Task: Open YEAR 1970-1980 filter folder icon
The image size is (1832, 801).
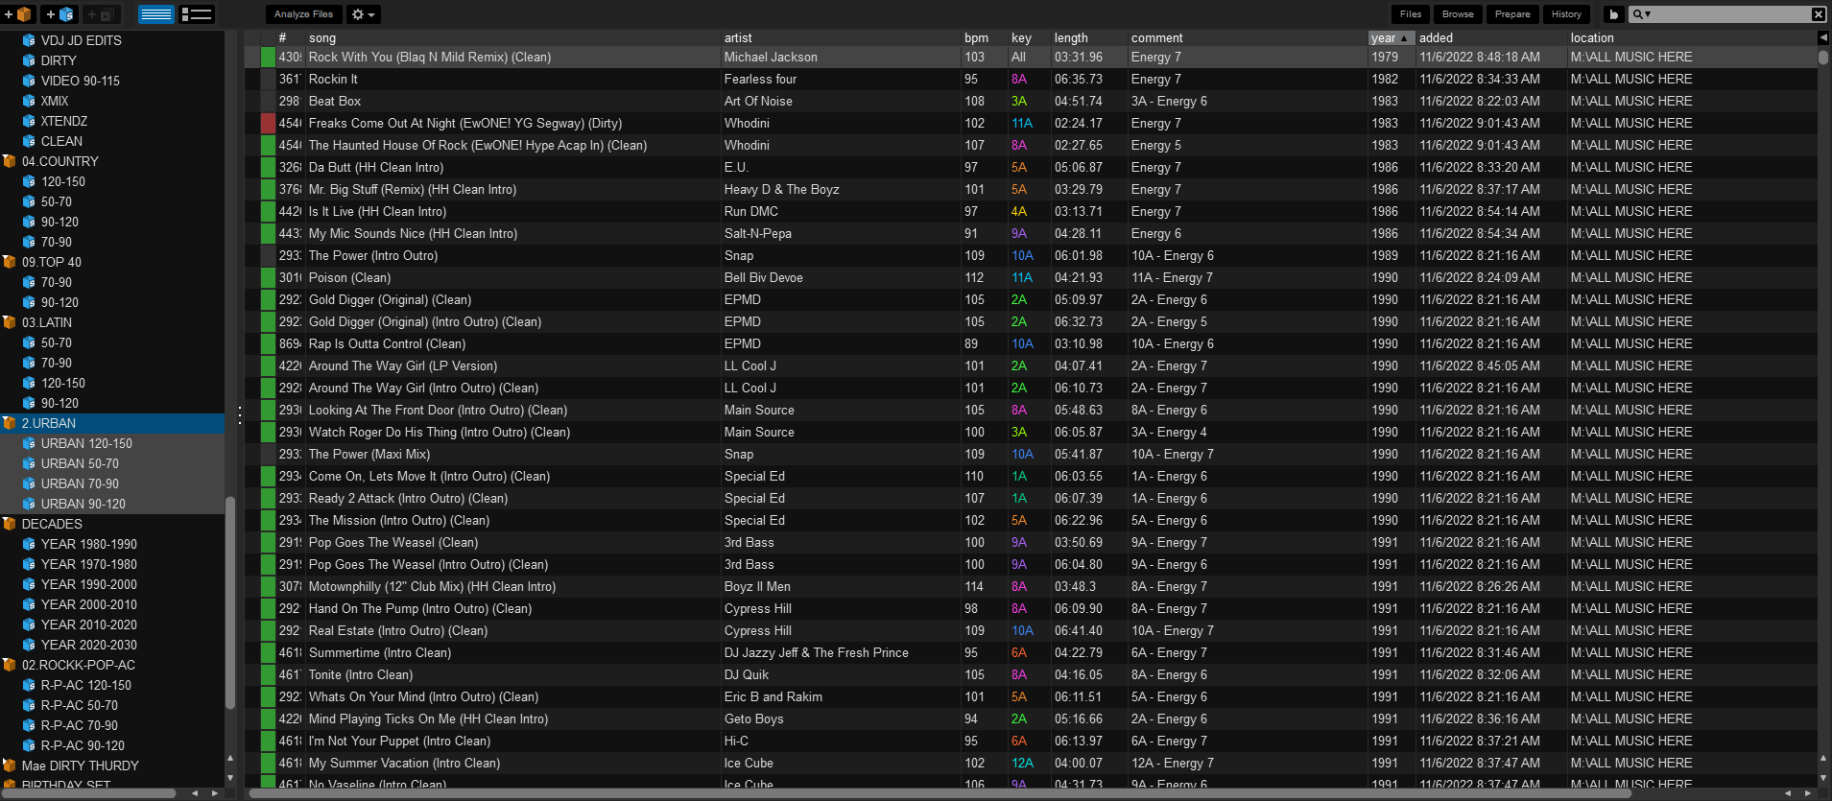Action: (x=29, y=564)
